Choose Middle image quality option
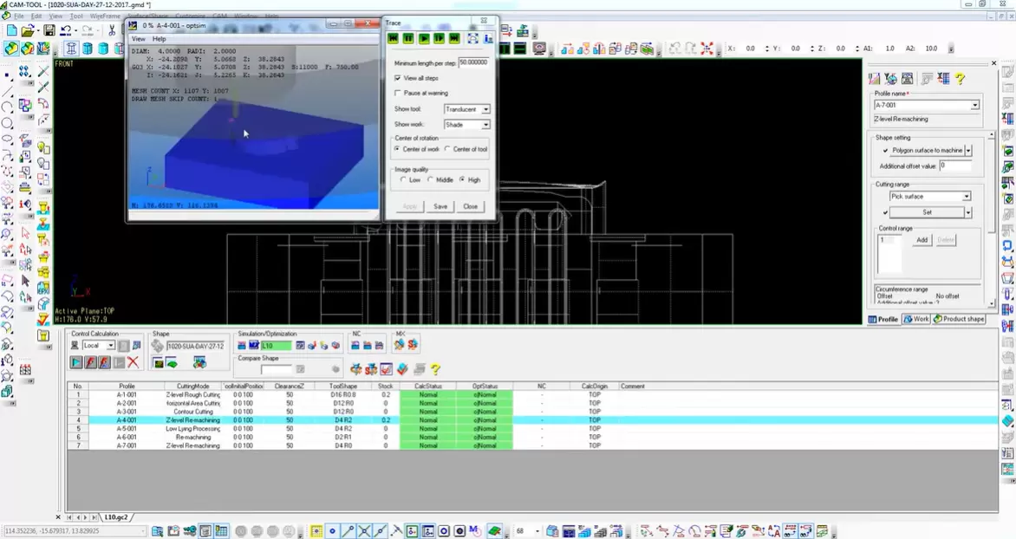Viewport: 1016px width, 539px height. click(x=431, y=179)
